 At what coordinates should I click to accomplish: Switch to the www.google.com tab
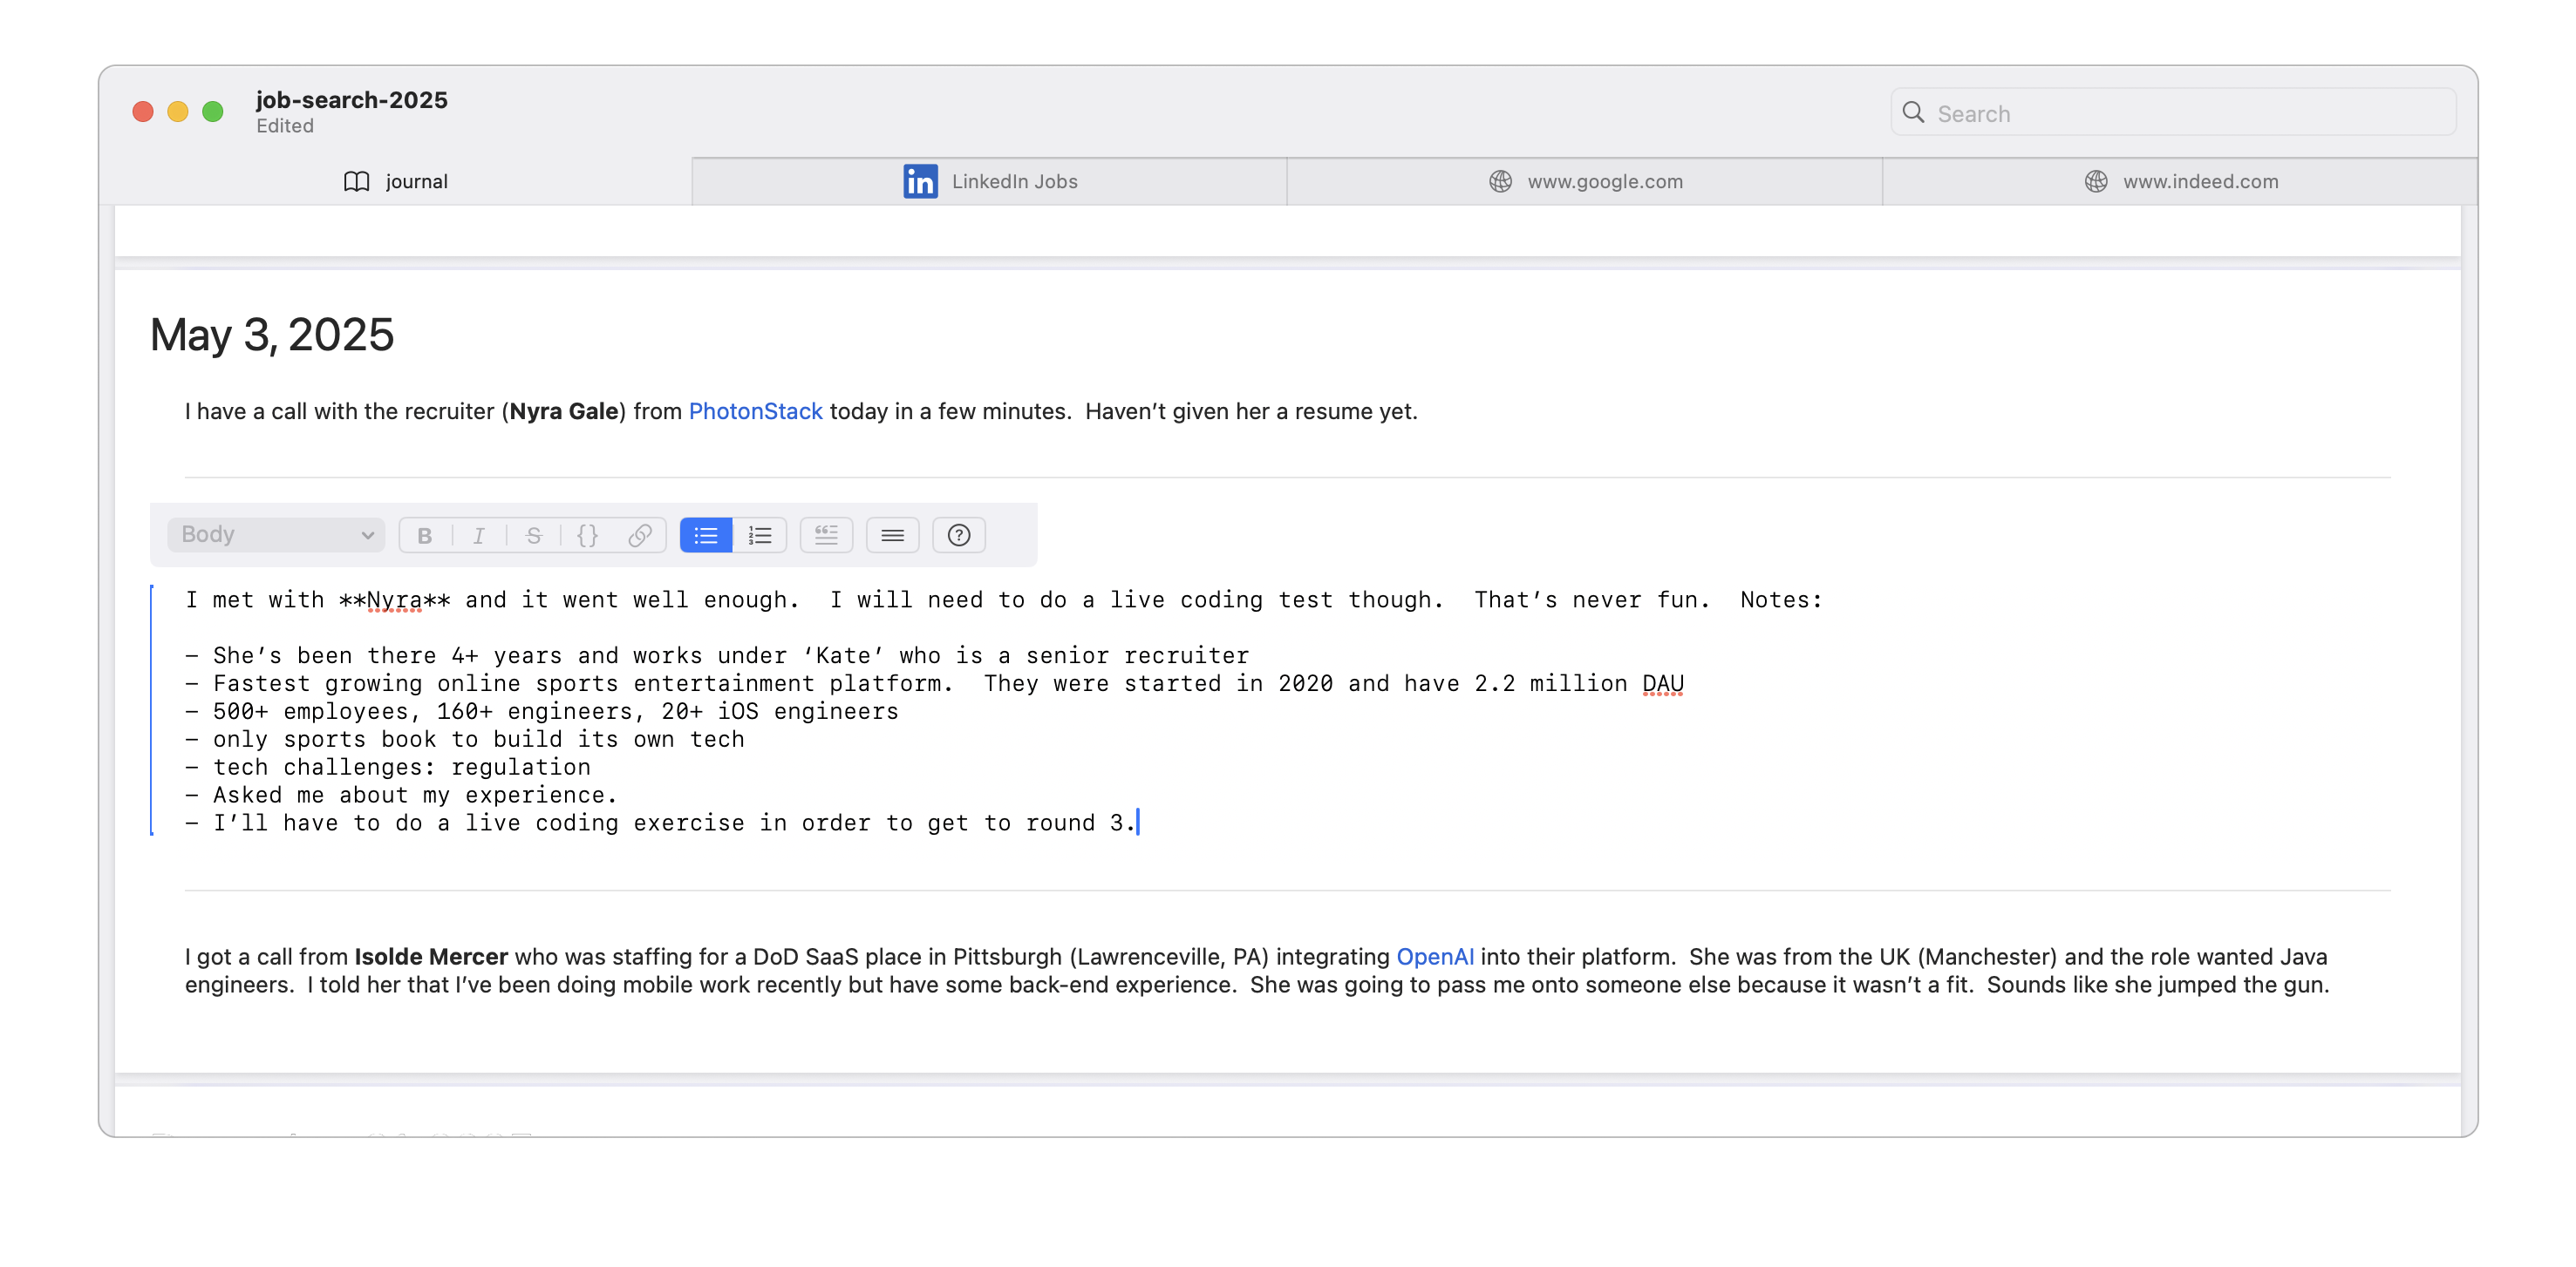pos(1585,182)
